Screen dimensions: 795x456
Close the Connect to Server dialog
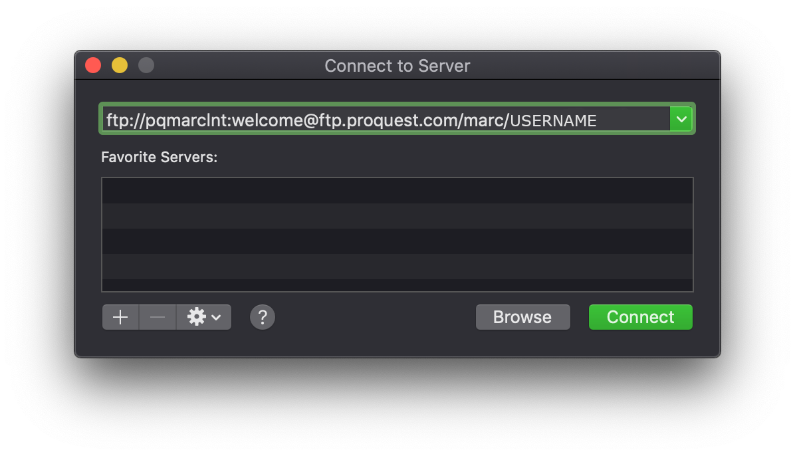[x=93, y=65]
